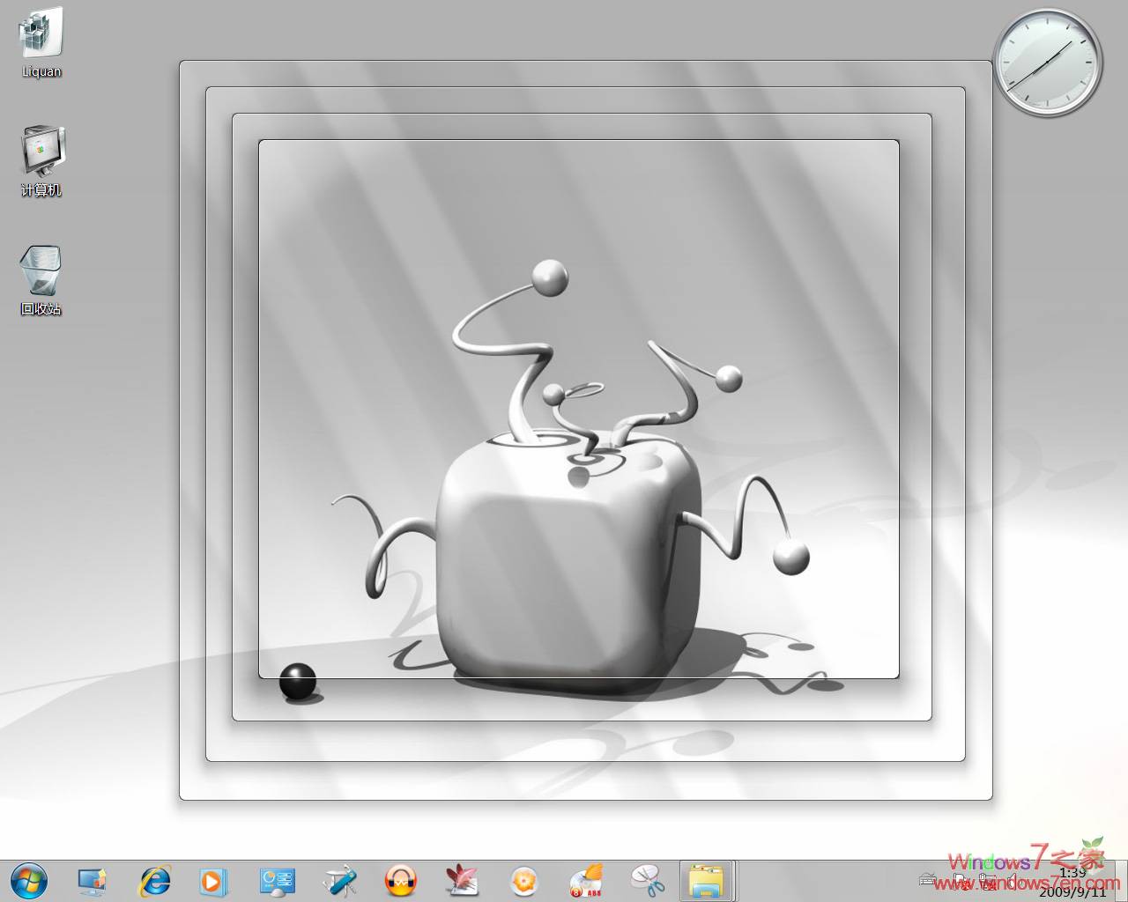Click the orange flower disc taskbar icon
The image size is (1128, 902).
pyautogui.click(x=524, y=880)
